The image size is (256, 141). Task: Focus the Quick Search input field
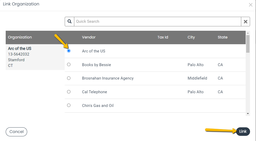tap(158, 21)
